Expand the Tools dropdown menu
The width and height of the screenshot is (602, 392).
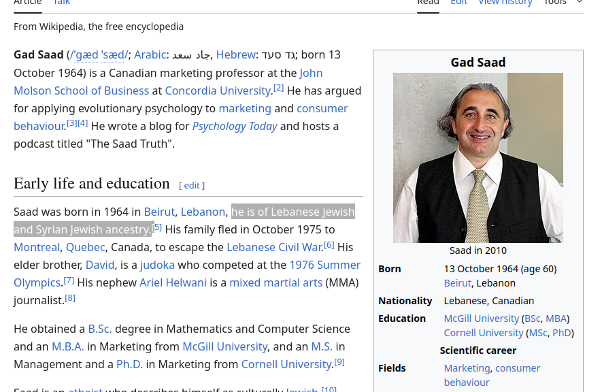(x=564, y=2)
